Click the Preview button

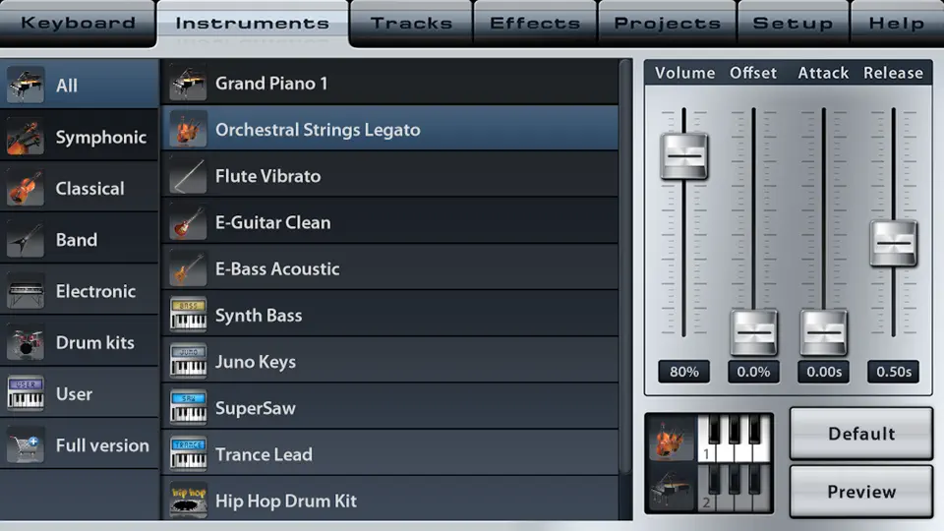tap(861, 492)
